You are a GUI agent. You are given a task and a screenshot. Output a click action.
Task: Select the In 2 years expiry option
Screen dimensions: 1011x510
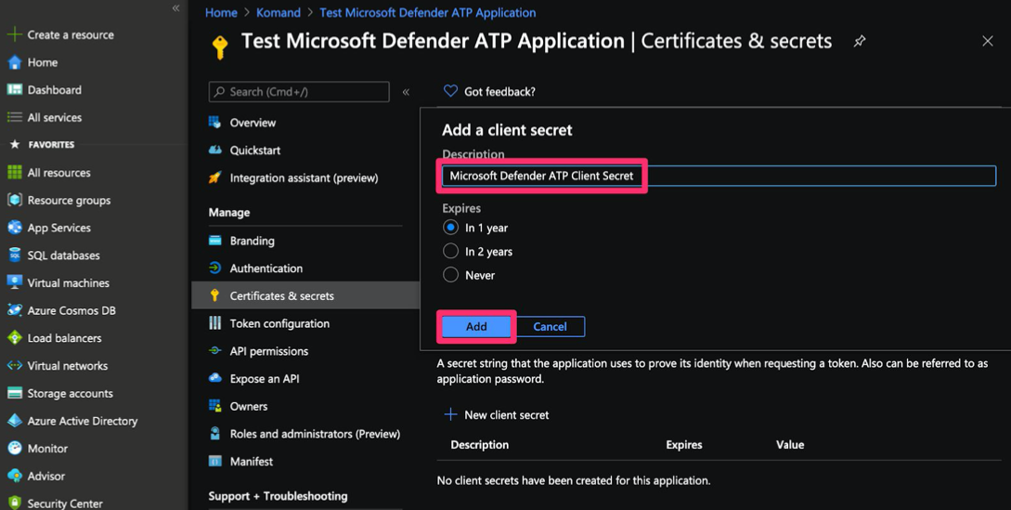tap(450, 251)
